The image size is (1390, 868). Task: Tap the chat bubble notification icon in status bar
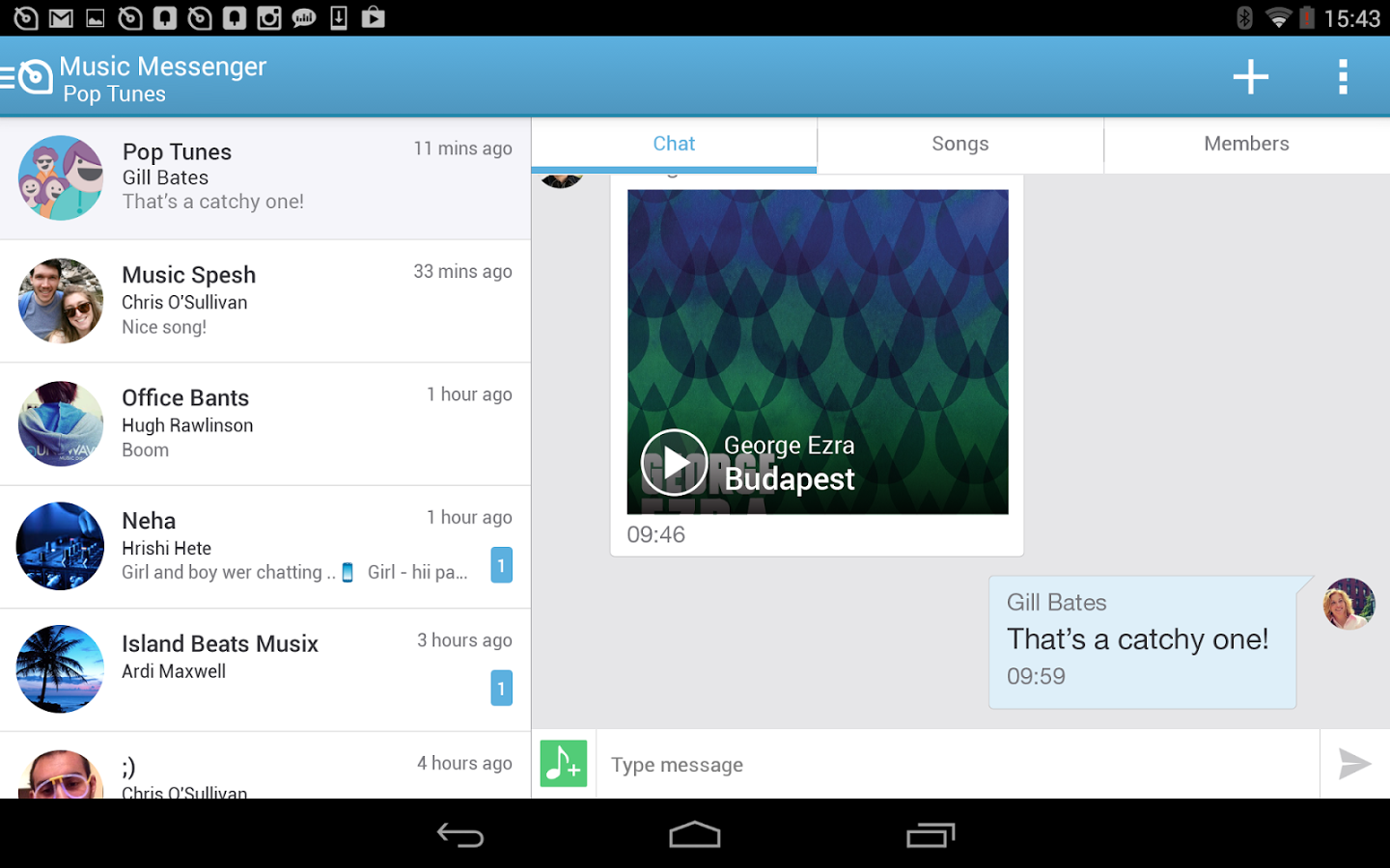(x=304, y=17)
